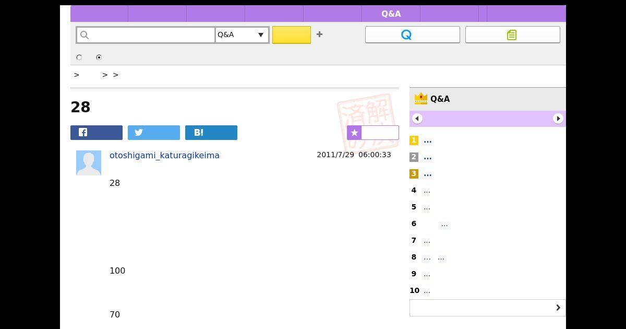Click the blue Q question button
This screenshot has height=329, width=626.
[x=413, y=35]
